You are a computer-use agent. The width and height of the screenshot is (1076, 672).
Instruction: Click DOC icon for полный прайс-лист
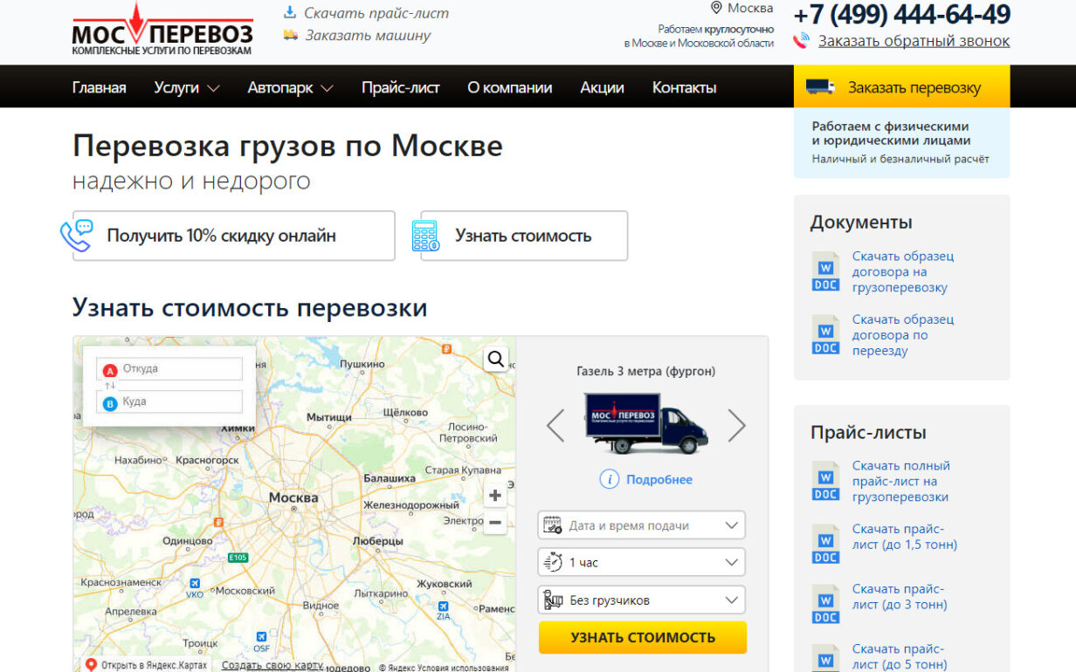point(825,481)
